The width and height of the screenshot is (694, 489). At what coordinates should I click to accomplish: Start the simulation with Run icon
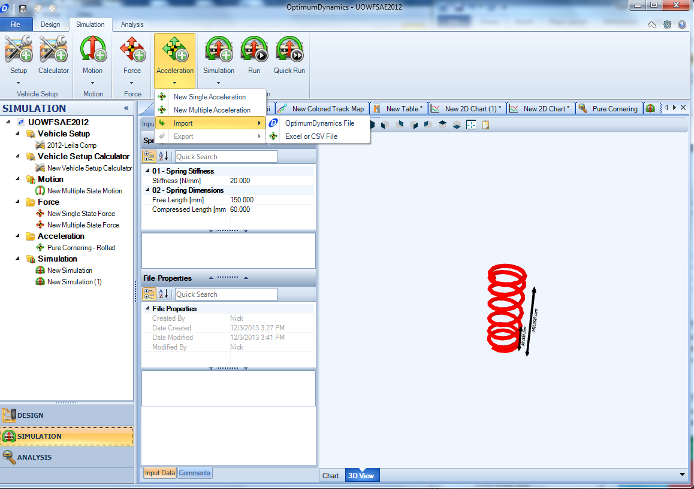coord(254,50)
